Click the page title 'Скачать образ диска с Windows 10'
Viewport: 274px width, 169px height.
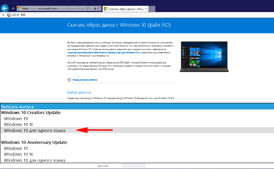119,25
